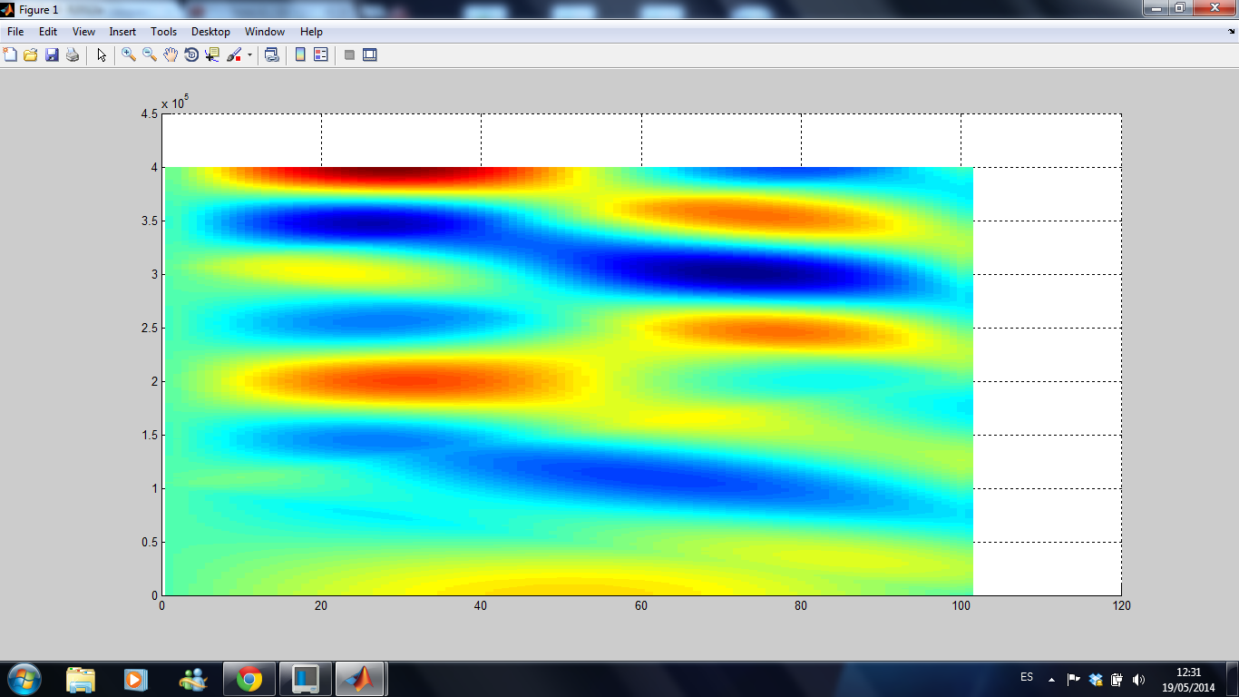Click the Show Plot Tools button
The height and width of the screenshot is (697, 1239).
[x=369, y=55]
